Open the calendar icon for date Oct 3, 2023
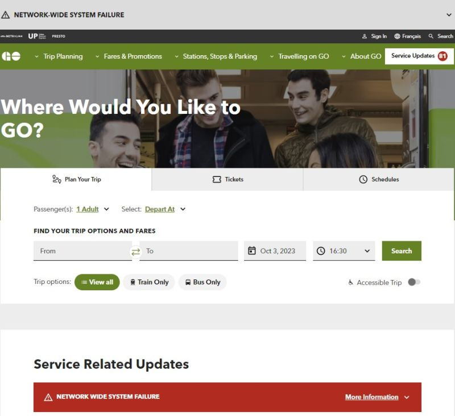This screenshot has width=455, height=416. [252, 250]
